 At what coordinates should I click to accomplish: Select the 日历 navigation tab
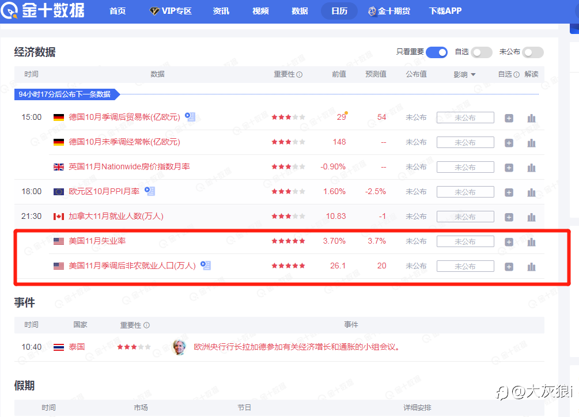339,11
